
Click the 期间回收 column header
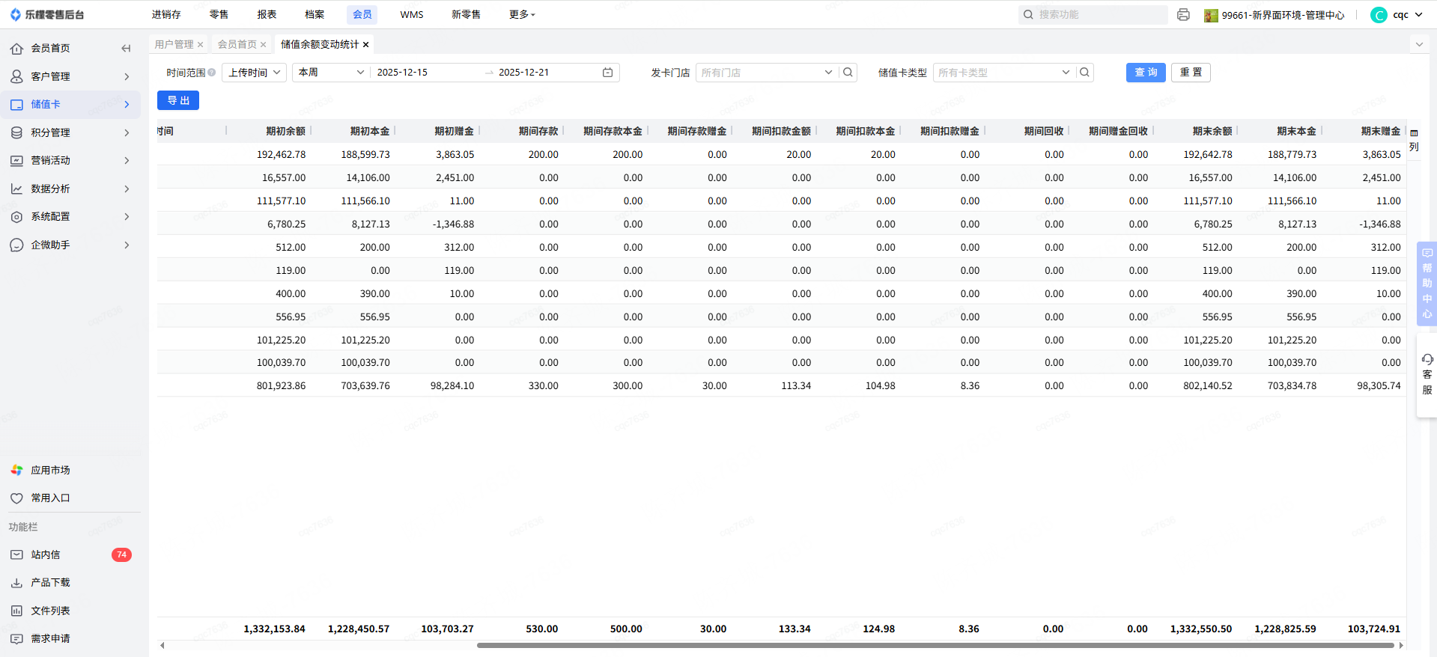(x=1044, y=132)
